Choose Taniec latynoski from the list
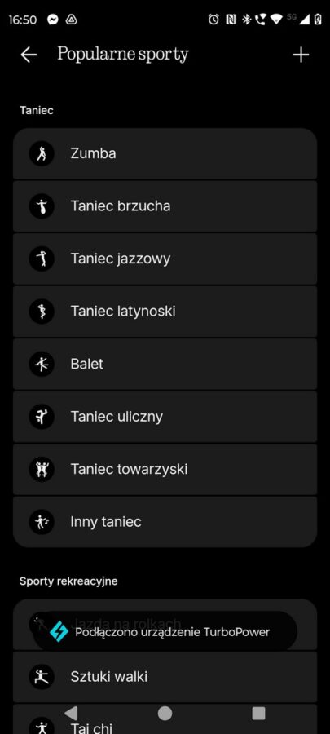330x734 pixels. 165,312
